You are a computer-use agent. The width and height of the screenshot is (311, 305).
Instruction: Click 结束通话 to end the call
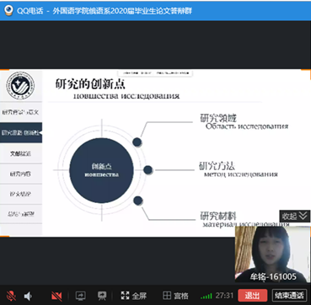pos(289,296)
